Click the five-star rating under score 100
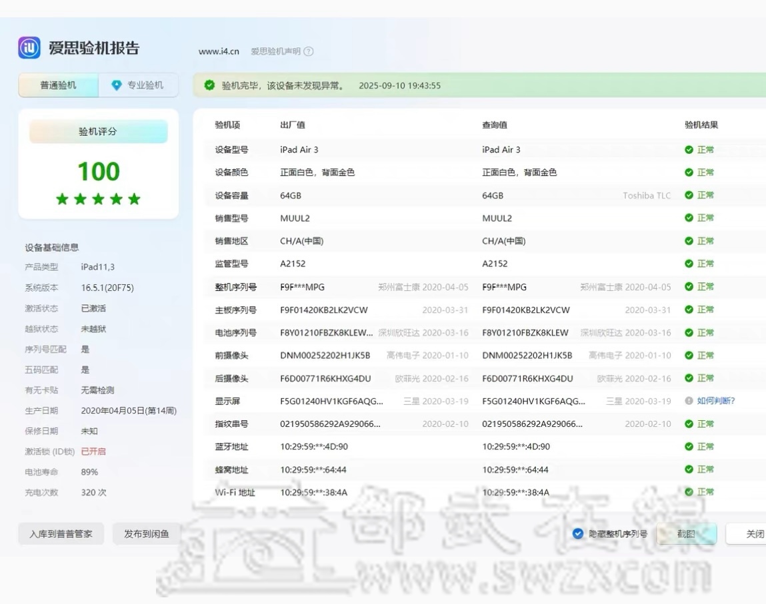Viewport: 766px width, 604px height. click(x=98, y=199)
